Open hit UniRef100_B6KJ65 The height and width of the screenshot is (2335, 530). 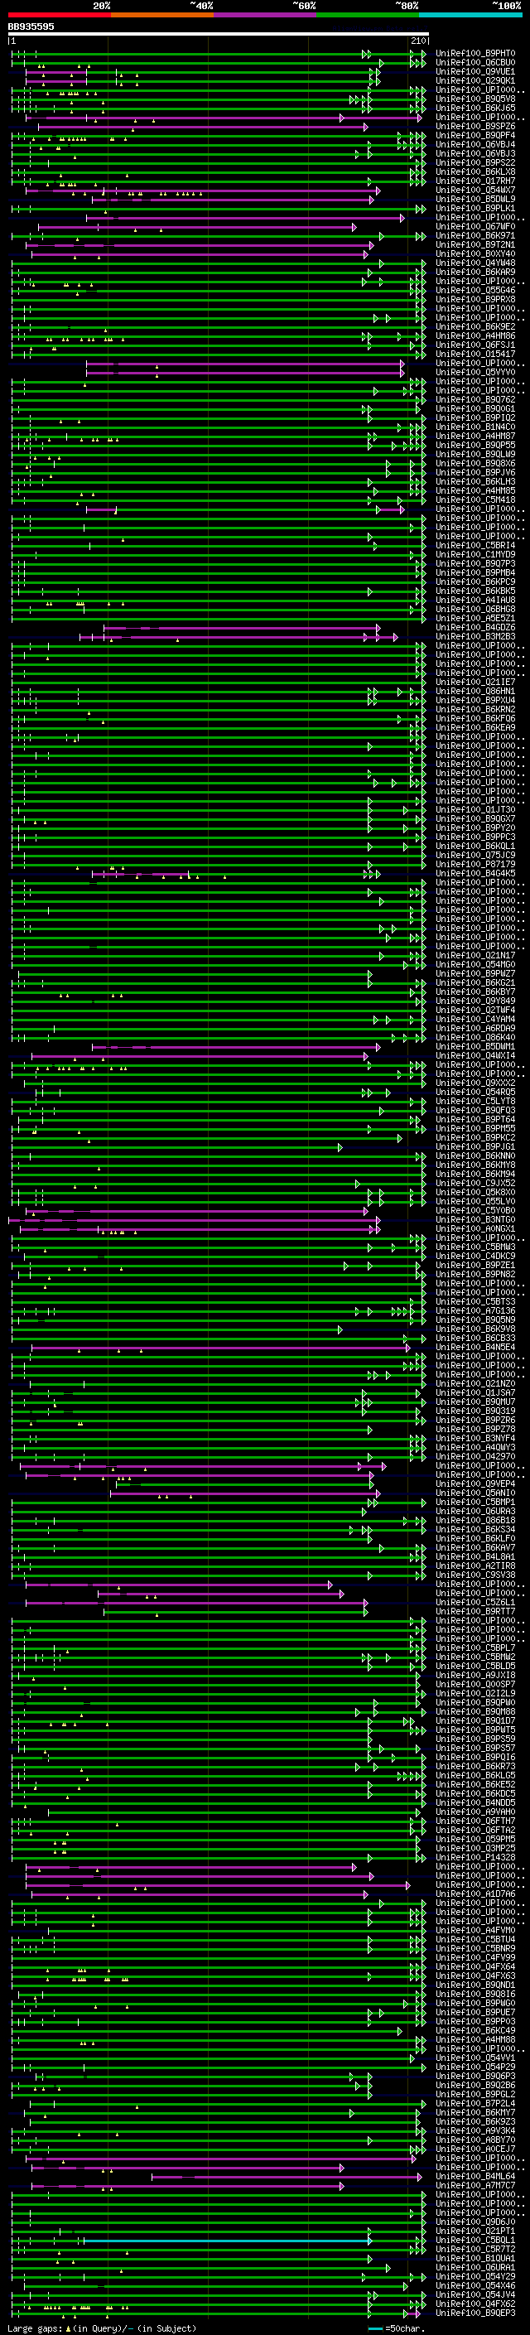(475, 108)
